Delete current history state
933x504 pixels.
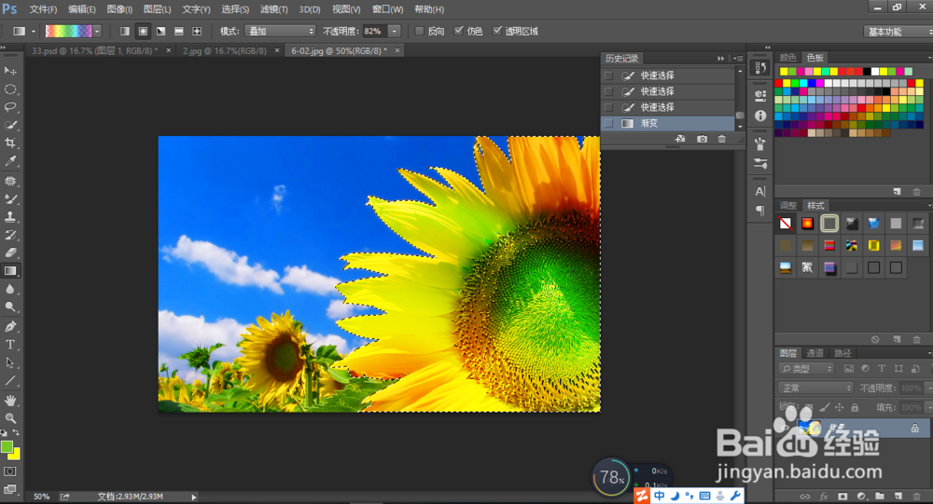(722, 139)
